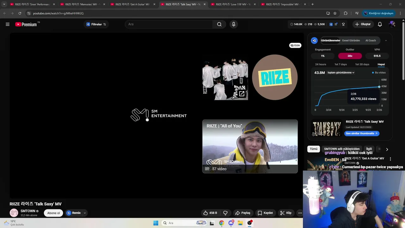Switch to 'Love 119' MV browser tab
Screen dimensions: 405x228
coord(233,4)
